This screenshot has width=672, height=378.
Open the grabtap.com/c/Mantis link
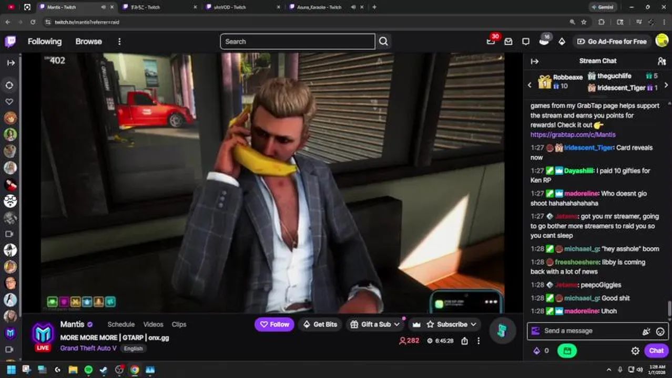coord(573,135)
